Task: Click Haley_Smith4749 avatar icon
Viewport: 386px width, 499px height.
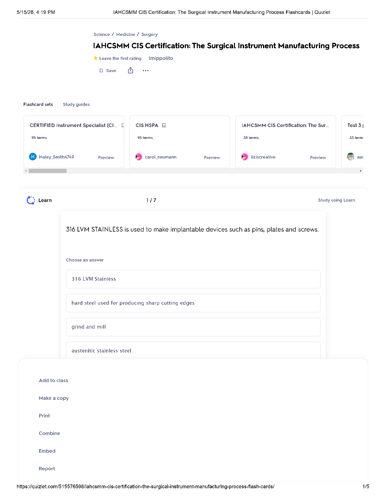Action: pos(33,157)
